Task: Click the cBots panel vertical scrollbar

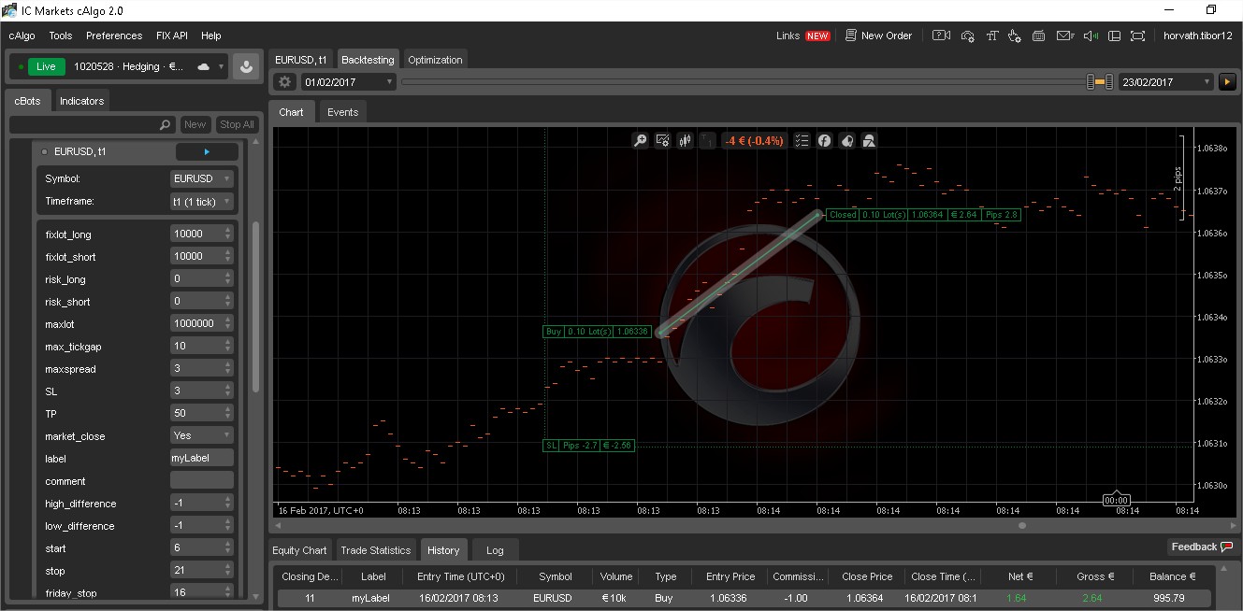Action: point(256,308)
